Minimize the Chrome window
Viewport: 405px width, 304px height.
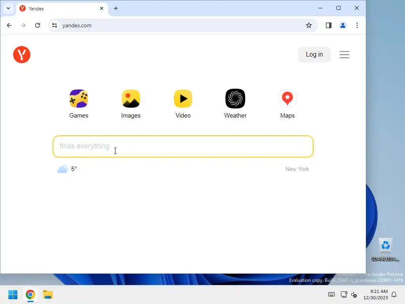pos(320,8)
